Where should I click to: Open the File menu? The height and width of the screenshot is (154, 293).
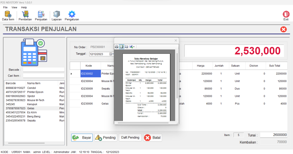tap(5, 7)
